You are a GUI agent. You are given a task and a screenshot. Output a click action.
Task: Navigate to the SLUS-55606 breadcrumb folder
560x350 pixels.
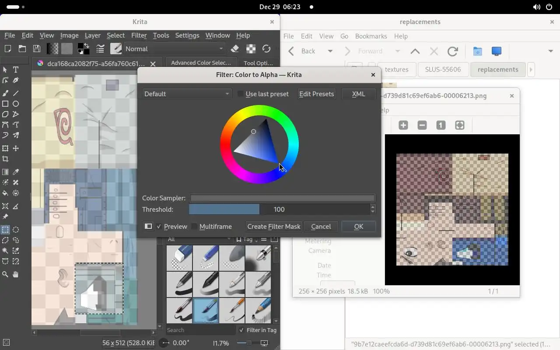click(x=443, y=70)
